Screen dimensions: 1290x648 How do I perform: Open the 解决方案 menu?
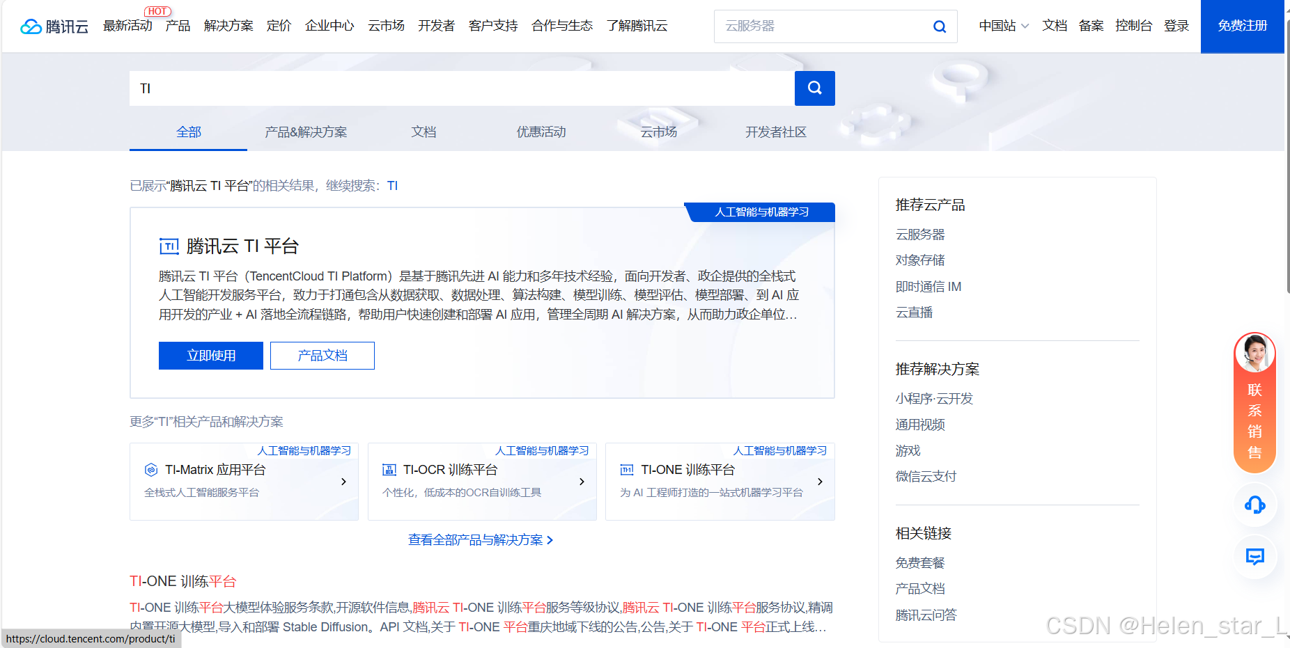(x=228, y=26)
